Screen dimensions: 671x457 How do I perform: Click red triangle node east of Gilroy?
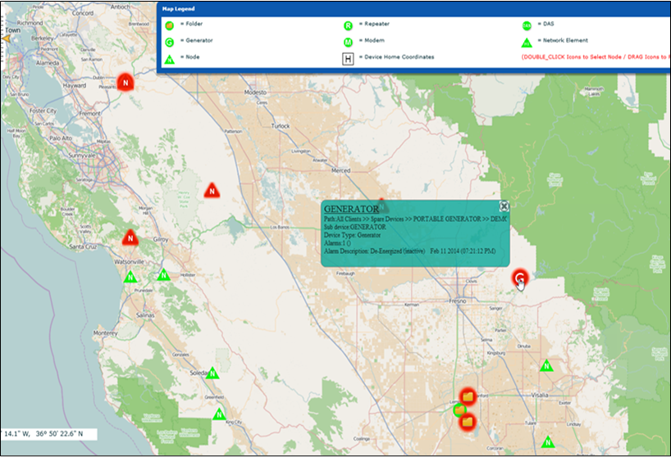(212, 190)
